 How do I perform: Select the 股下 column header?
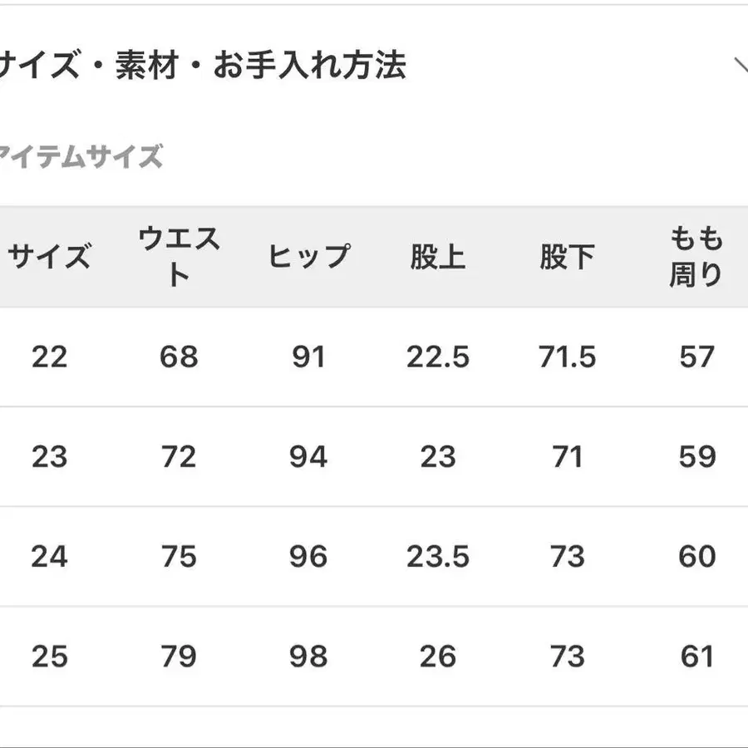tap(566, 256)
